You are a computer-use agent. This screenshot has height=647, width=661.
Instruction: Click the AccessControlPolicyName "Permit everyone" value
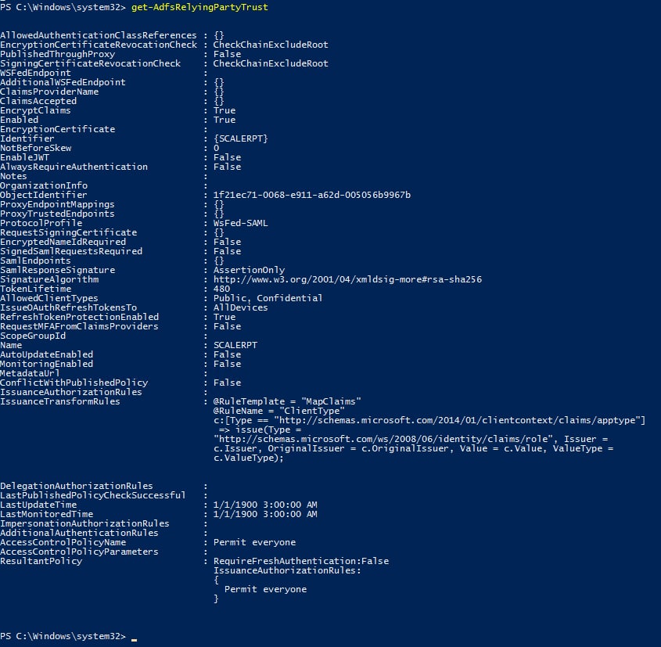pyautogui.click(x=254, y=542)
